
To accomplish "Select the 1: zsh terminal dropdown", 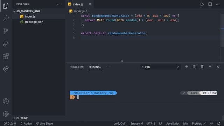I will [160, 67].
